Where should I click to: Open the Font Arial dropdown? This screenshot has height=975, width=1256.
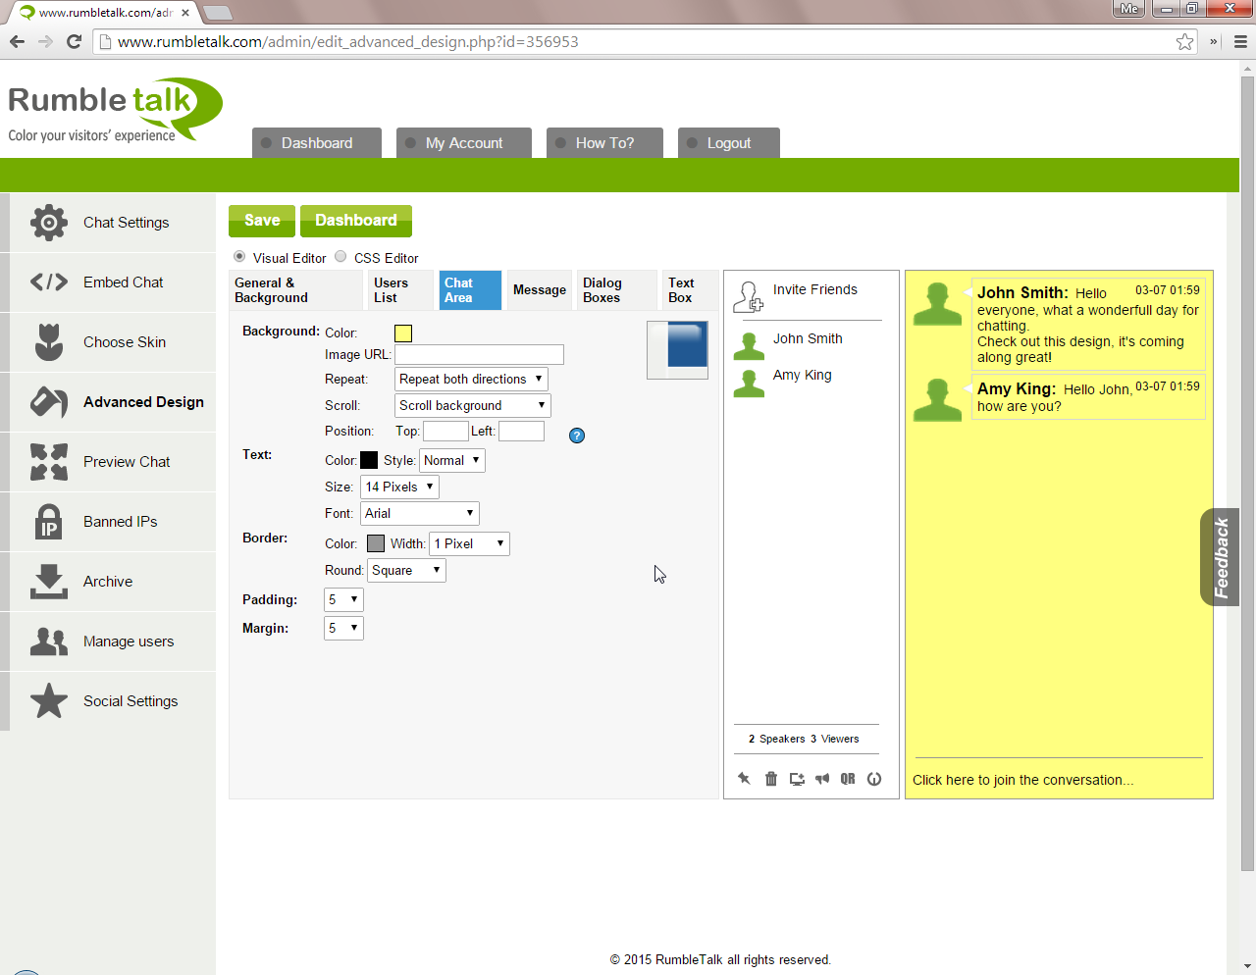pyautogui.click(x=420, y=513)
